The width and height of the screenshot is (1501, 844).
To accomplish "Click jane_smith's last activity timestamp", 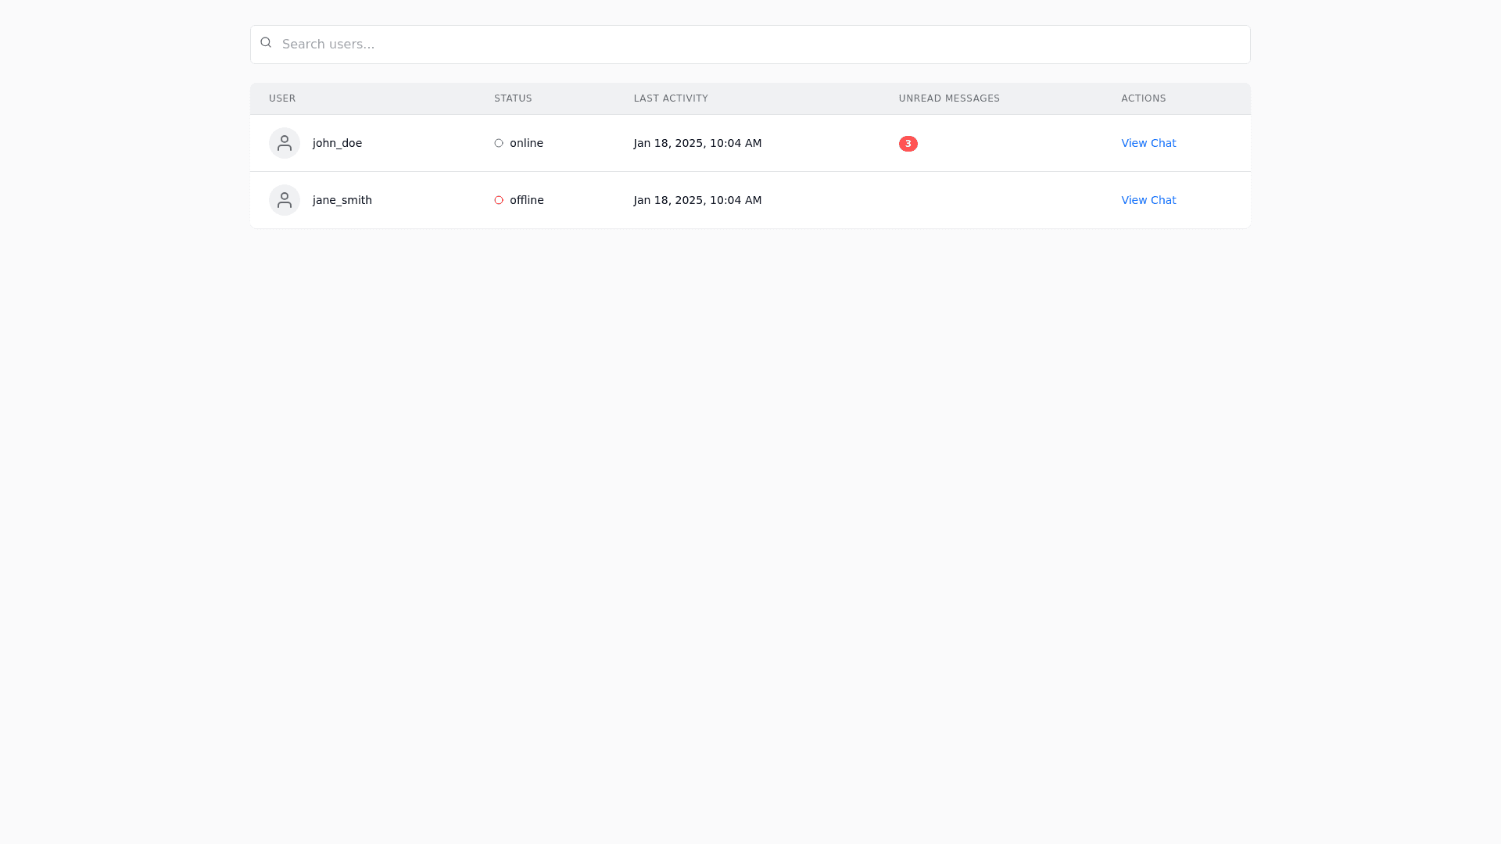I will (x=697, y=200).
